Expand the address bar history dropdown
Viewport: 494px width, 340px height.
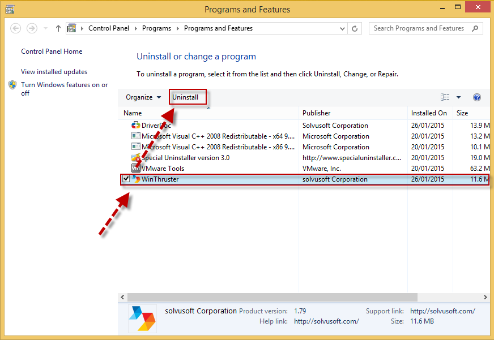pyautogui.click(x=342, y=28)
